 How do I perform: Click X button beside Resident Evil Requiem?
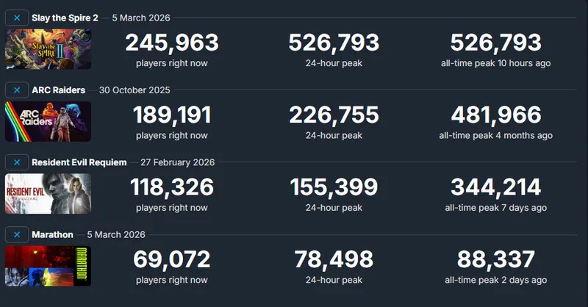click(x=17, y=162)
